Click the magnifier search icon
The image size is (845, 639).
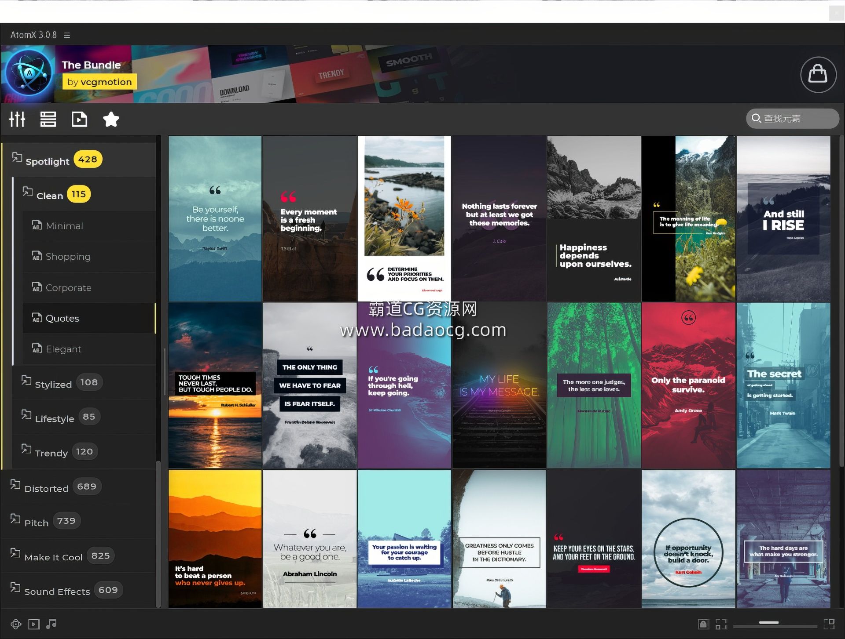point(756,118)
